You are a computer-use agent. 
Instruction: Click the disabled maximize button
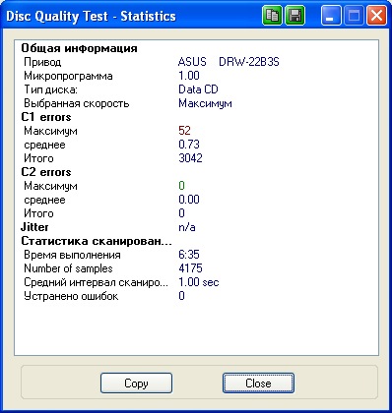pos(354,16)
